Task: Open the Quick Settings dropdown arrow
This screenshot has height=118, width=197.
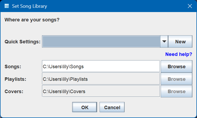Action: pos(164,41)
